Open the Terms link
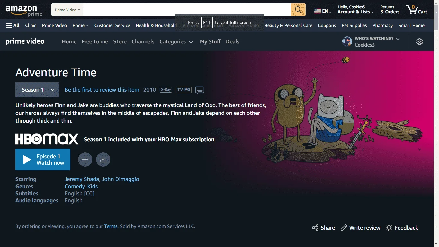Screen dimensions: 439x247 pos(111,226)
